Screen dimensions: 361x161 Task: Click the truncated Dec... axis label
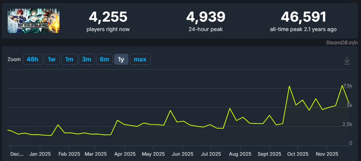[x=17, y=154]
